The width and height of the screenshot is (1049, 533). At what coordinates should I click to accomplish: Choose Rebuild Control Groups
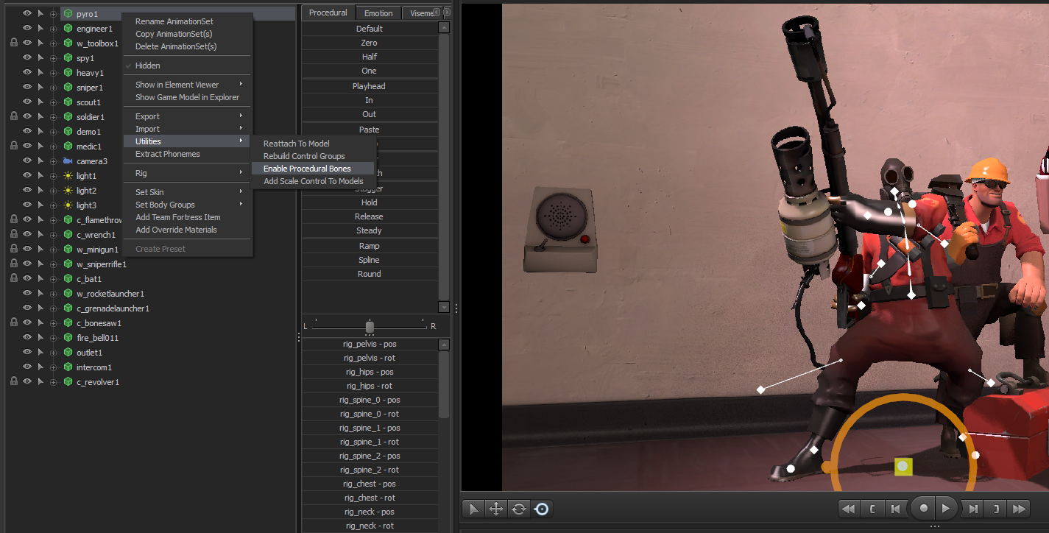(313, 156)
